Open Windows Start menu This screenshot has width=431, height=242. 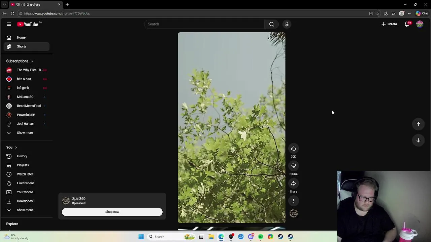tap(141, 237)
